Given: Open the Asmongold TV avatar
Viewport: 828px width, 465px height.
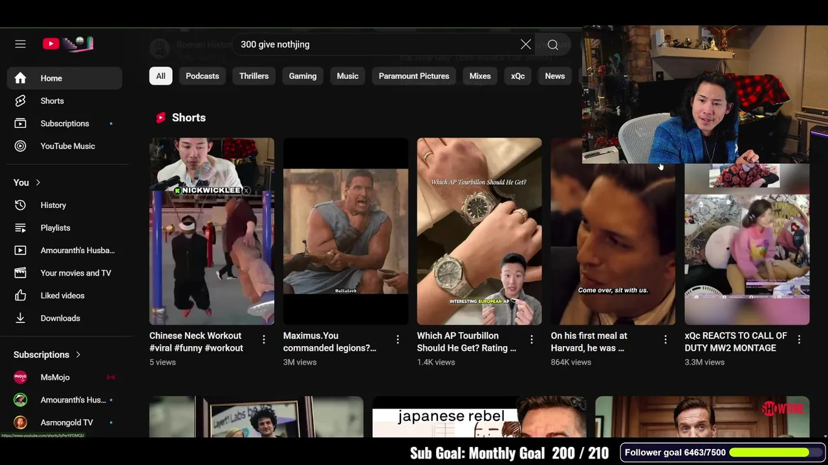Looking at the screenshot, I should pos(21,422).
